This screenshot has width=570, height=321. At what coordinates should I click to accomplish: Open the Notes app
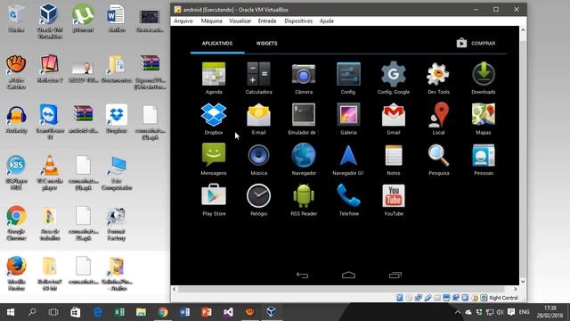click(x=394, y=159)
